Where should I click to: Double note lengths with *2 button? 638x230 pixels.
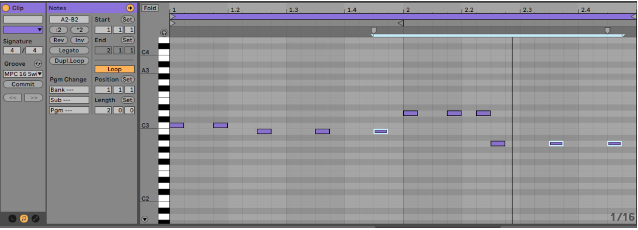tap(80, 30)
